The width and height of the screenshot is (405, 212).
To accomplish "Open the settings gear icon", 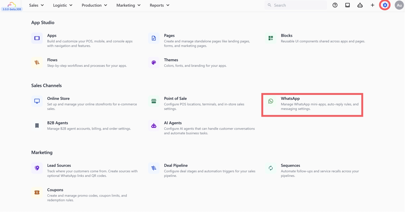I will coord(385,5).
